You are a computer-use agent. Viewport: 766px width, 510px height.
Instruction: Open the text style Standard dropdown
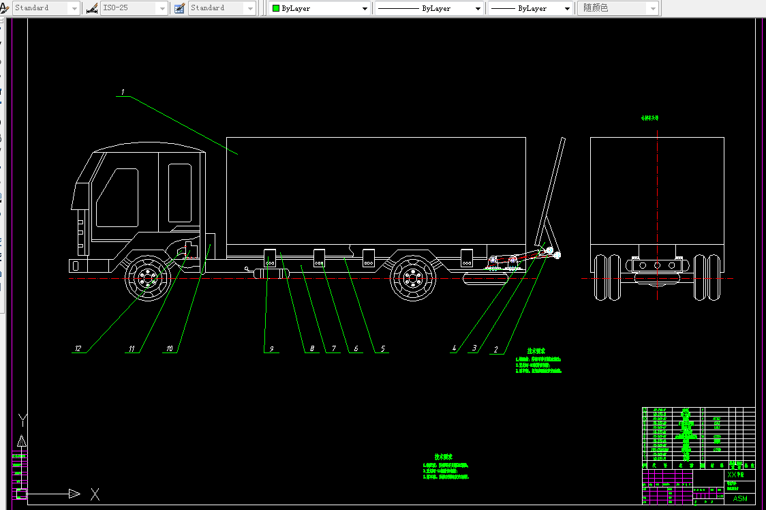coord(46,7)
